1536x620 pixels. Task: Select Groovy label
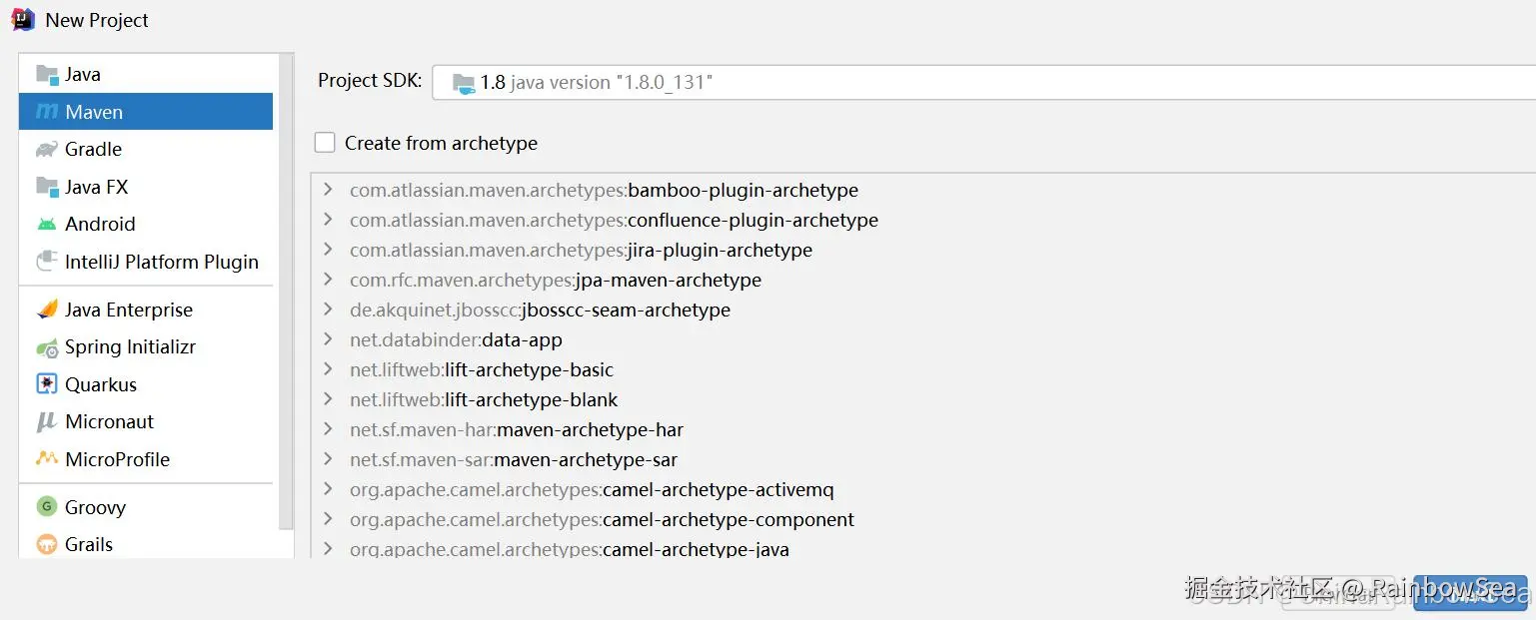(x=95, y=507)
